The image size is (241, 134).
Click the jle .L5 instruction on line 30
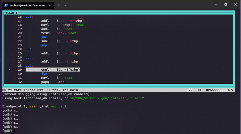tap(52, 74)
